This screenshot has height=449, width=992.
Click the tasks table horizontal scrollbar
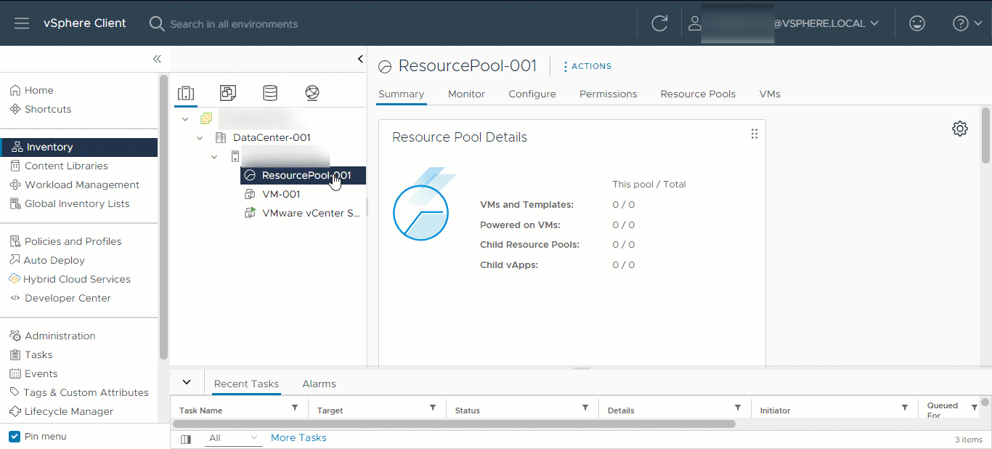(454, 424)
